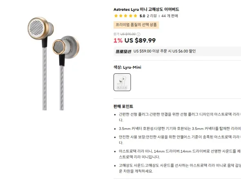This screenshot has height=180, width=241.
Task: Click the 44 개 판매 sold count
Action: tap(170, 16)
